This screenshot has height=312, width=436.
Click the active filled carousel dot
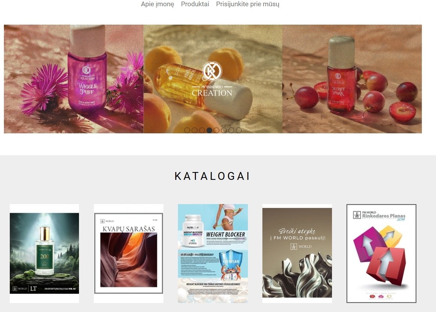pyautogui.click(x=209, y=130)
